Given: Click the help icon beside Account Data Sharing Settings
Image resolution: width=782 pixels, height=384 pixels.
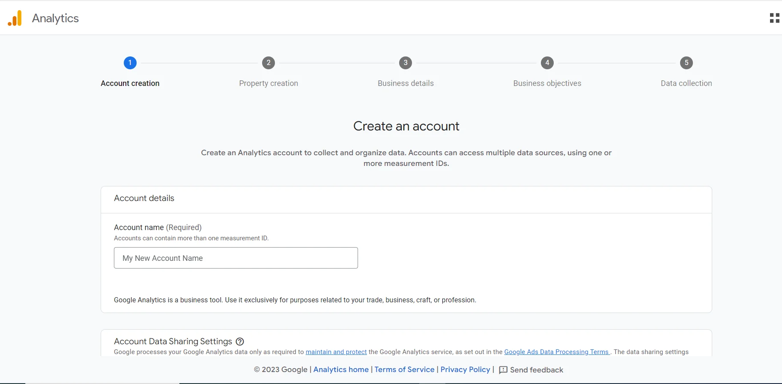Looking at the screenshot, I should (x=240, y=341).
